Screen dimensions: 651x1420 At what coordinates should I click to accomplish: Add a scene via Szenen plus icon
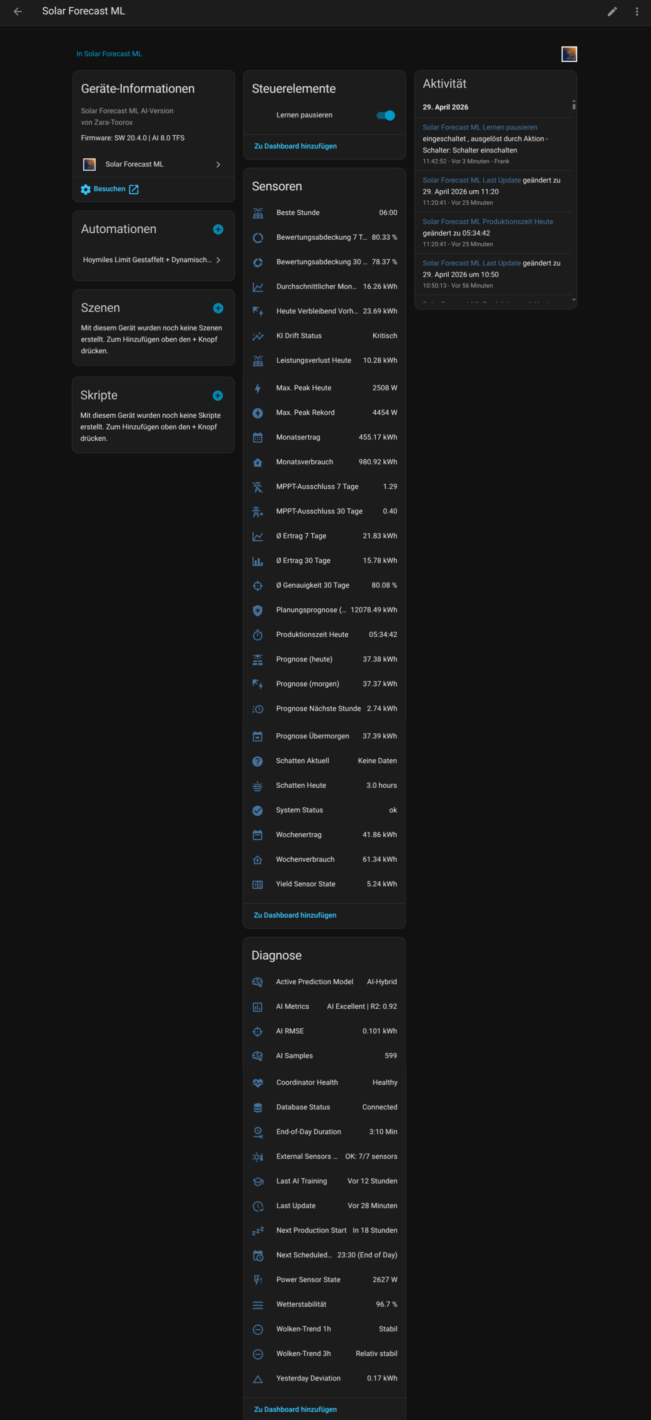coord(218,308)
